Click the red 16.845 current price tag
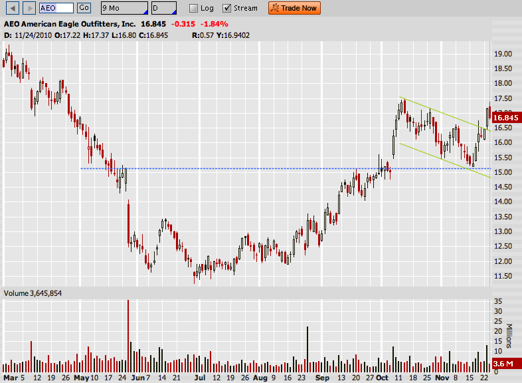 506,118
